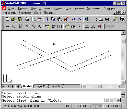This screenshot has width=127, height=109.
Task: Open a file with the folder icon
Action: 14,19
